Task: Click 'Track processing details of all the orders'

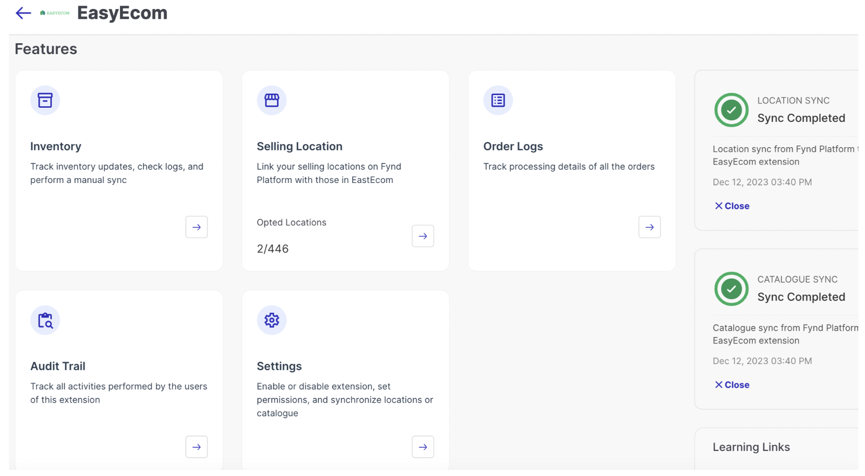Action: coord(569,167)
